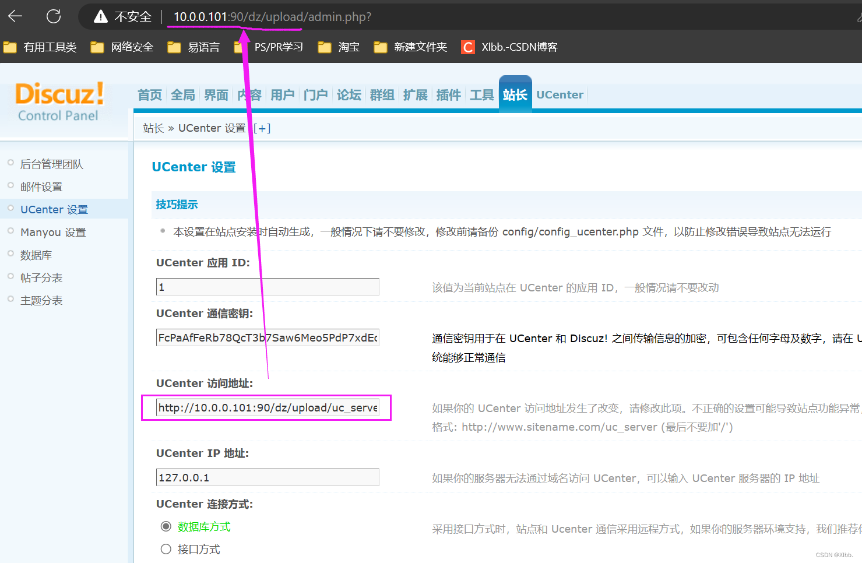Image resolution: width=862 pixels, height=563 pixels.
Task: Click the Discuz! Control Panel logo
Action: 58,100
